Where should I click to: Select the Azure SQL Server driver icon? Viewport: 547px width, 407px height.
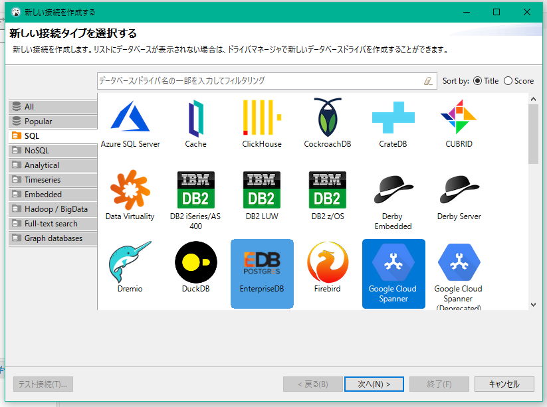[x=130, y=116]
